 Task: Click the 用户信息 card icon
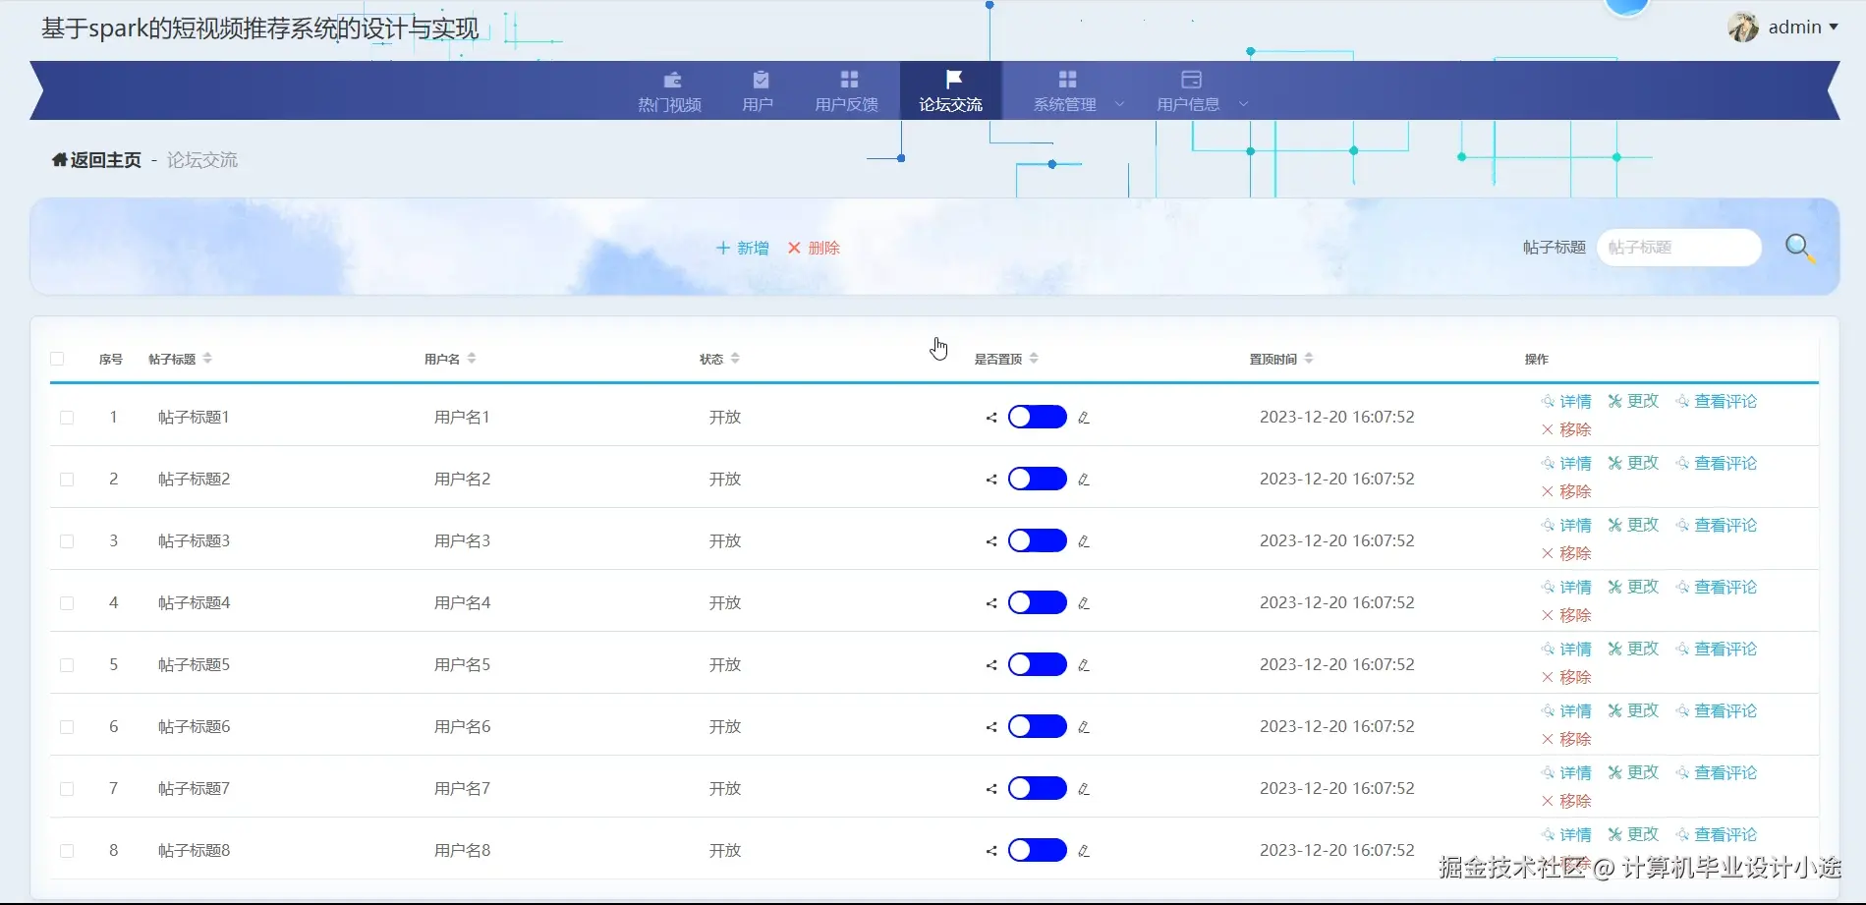coord(1191,80)
